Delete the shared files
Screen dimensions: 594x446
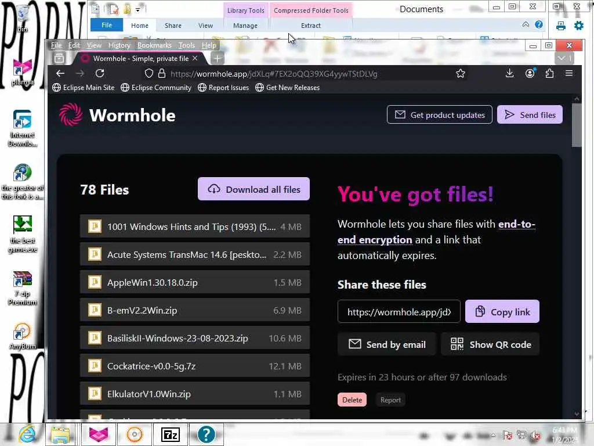352,400
